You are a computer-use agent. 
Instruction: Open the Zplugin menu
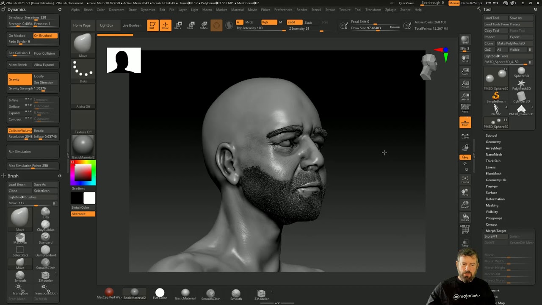[x=390, y=10]
